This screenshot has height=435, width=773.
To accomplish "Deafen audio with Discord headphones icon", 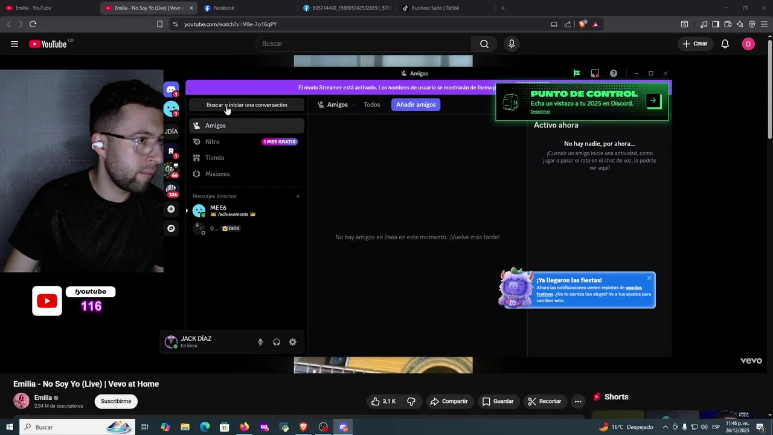I will [x=277, y=342].
